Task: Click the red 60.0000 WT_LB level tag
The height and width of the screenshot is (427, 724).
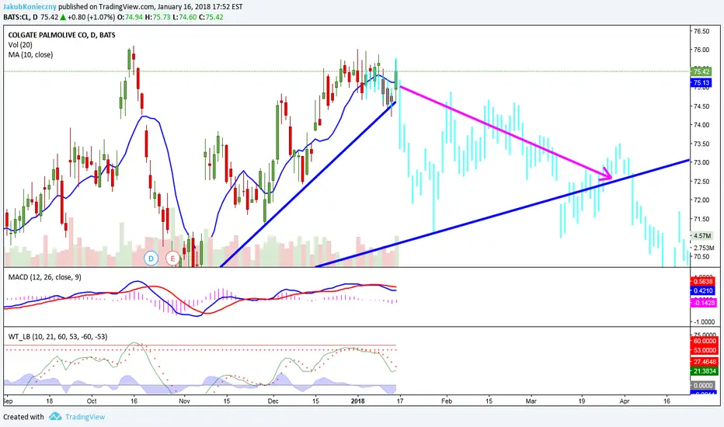Action: click(x=704, y=341)
